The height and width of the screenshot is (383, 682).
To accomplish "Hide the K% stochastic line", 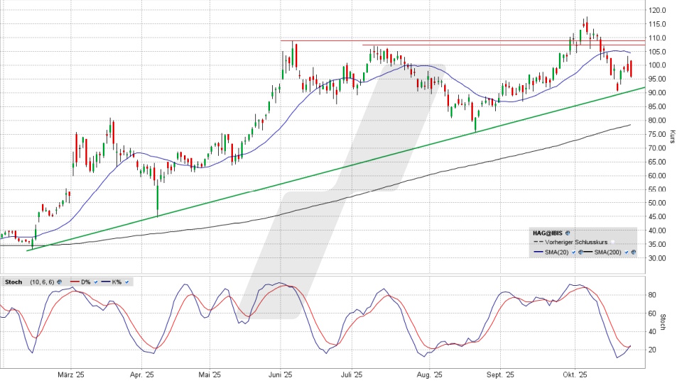I will tap(127, 282).
